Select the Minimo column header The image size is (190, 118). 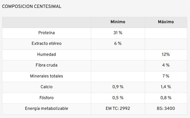coord(118,22)
